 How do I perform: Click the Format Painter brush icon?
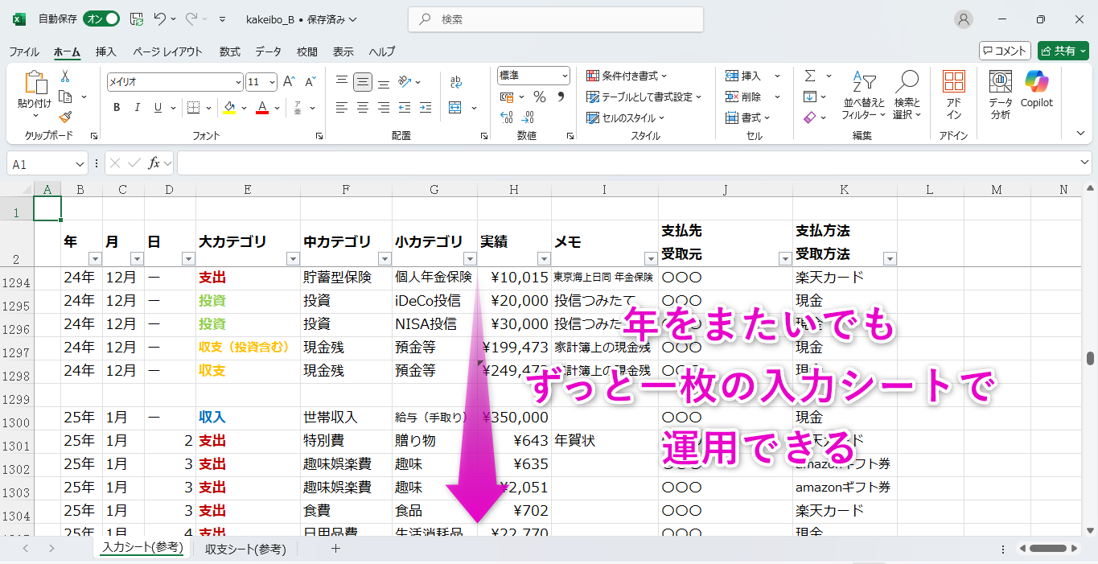[x=65, y=117]
